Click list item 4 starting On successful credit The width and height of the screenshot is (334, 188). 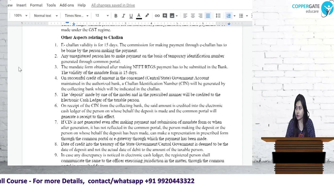pyautogui.click(x=143, y=84)
